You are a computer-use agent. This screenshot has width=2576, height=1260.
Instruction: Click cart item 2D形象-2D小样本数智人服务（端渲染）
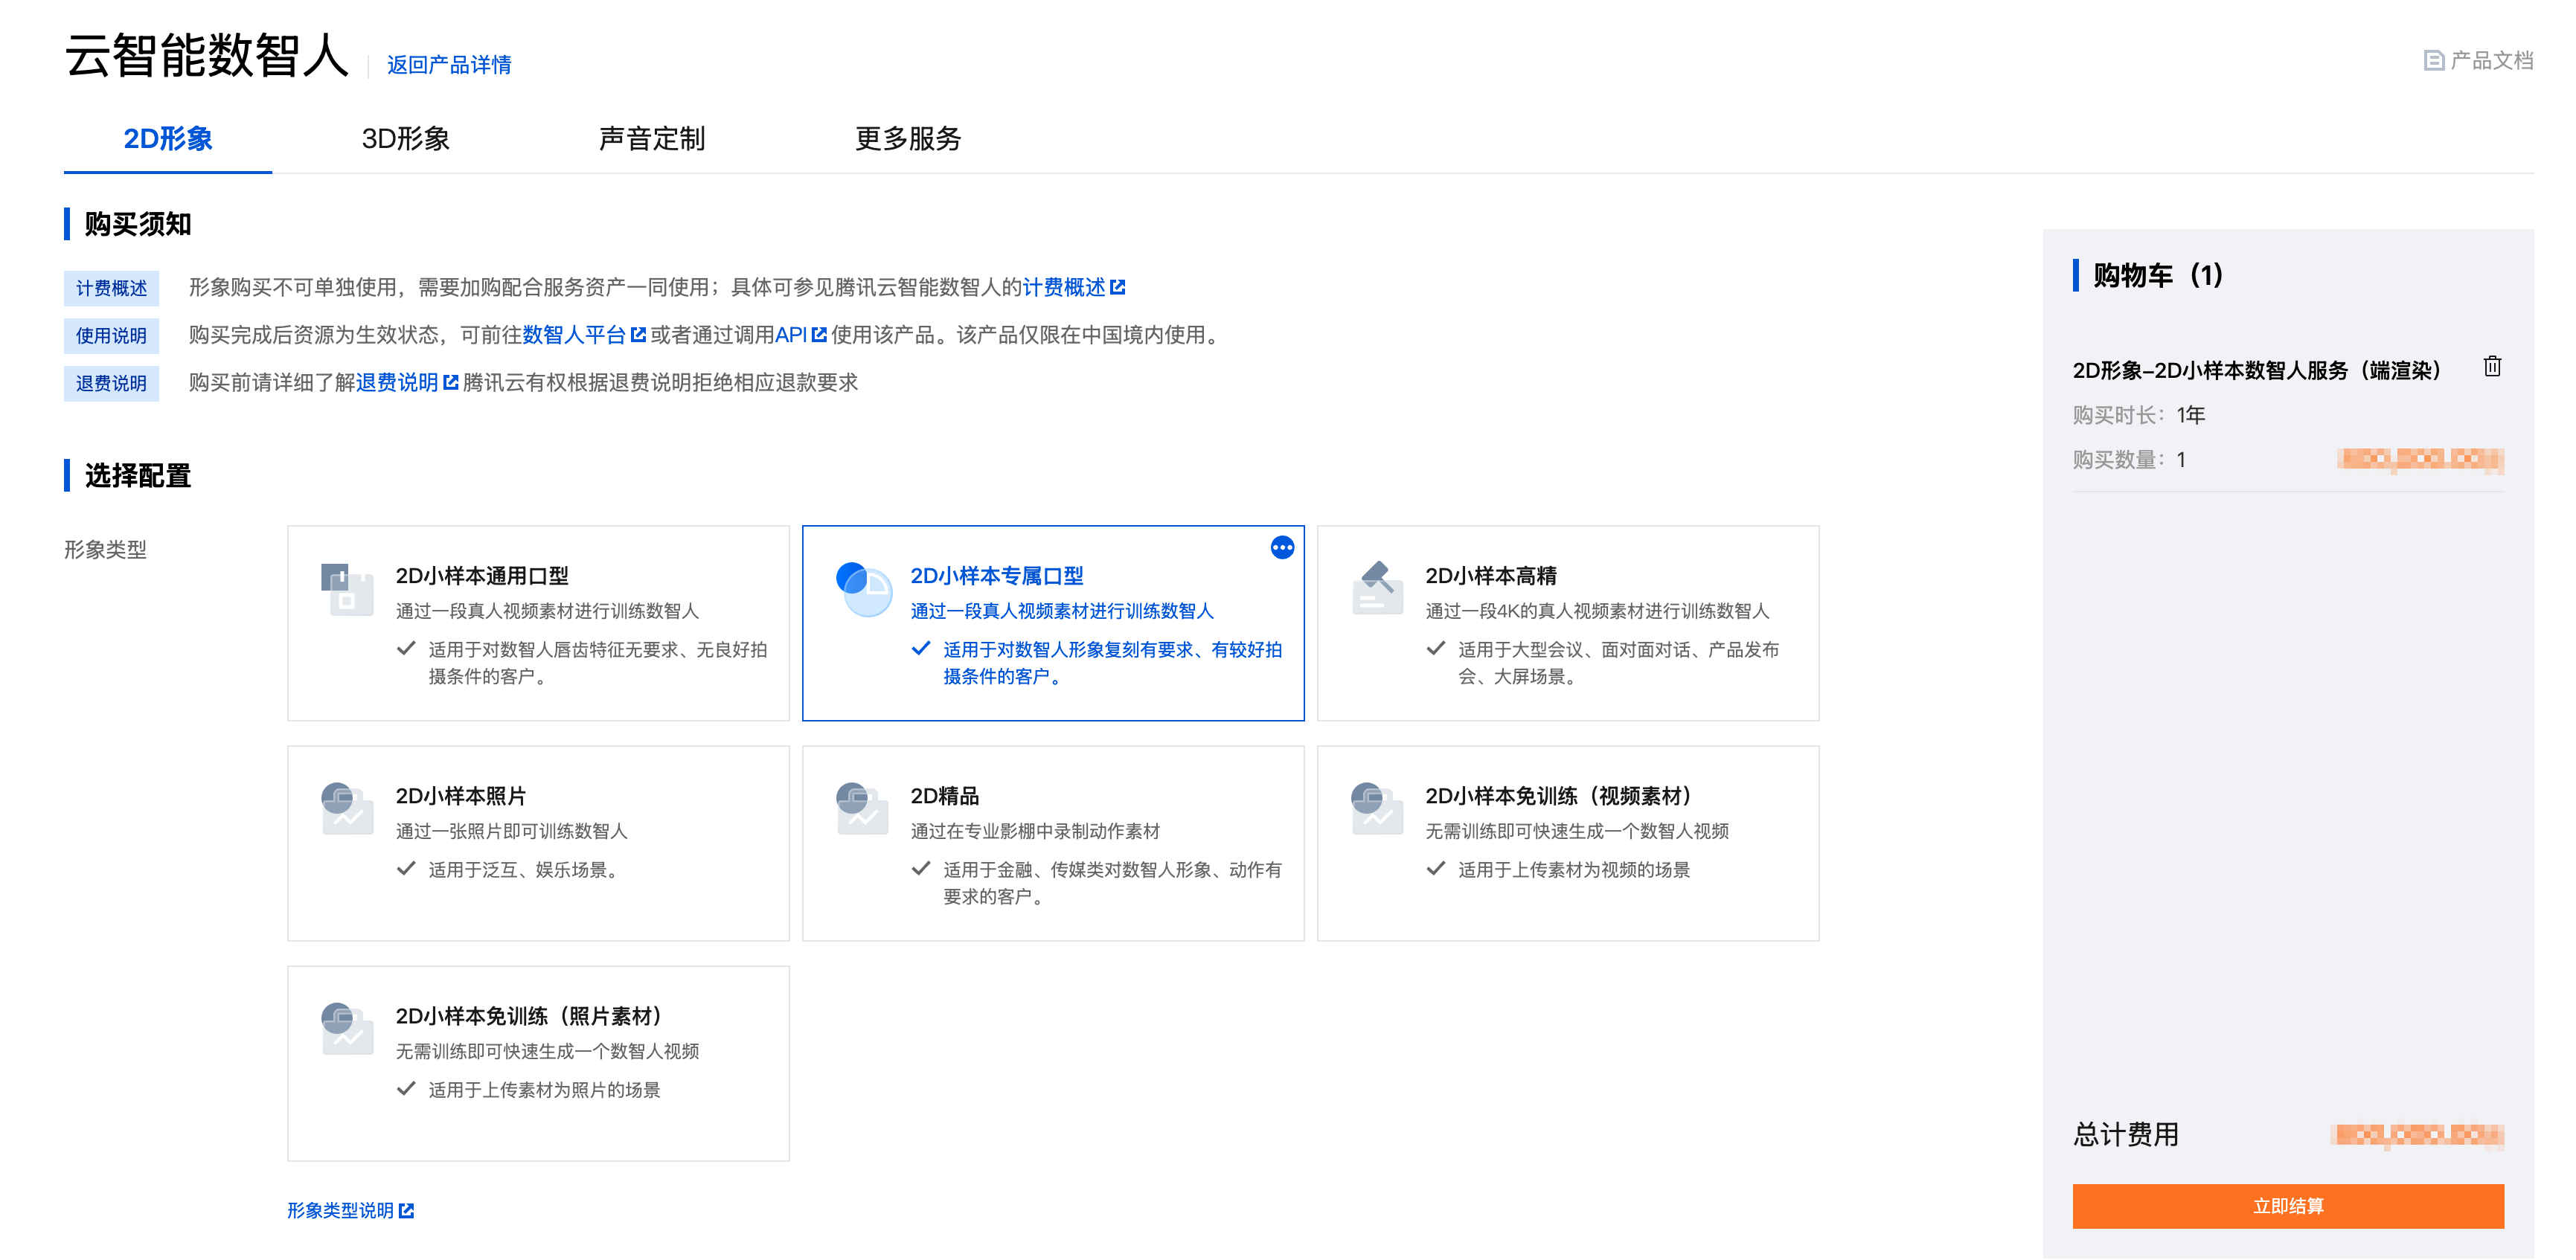coord(2257,371)
